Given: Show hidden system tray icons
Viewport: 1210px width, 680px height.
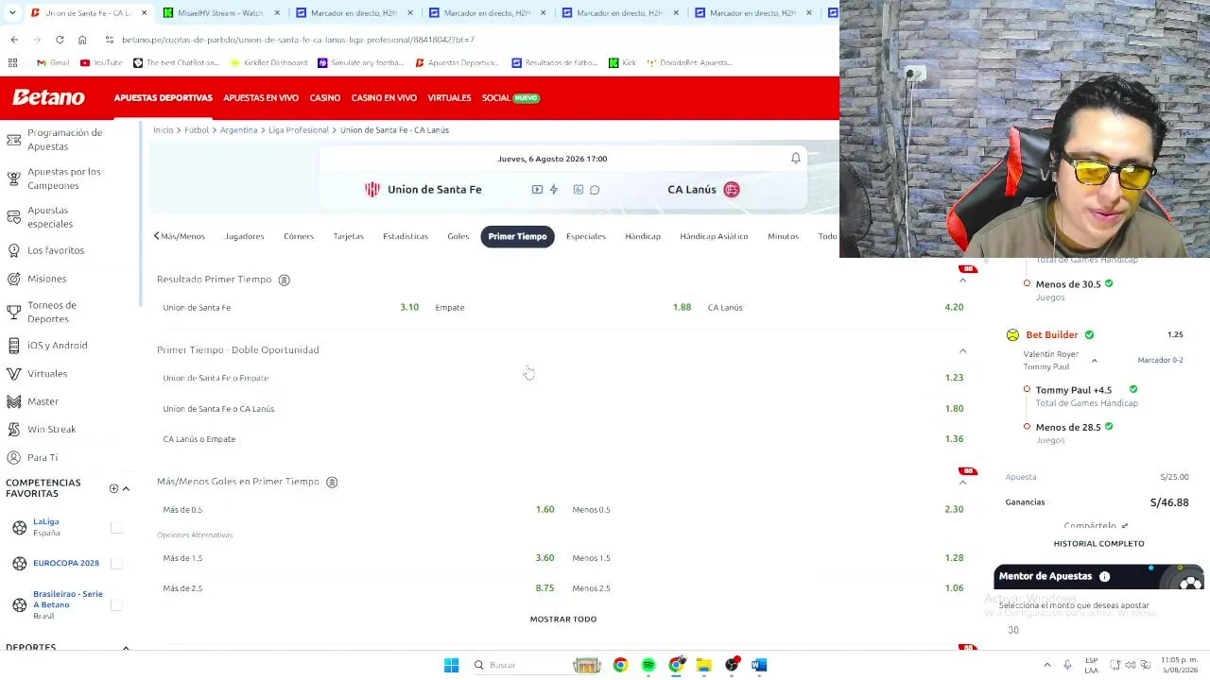Looking at the screenshot, I should (x=1046, y=665).
